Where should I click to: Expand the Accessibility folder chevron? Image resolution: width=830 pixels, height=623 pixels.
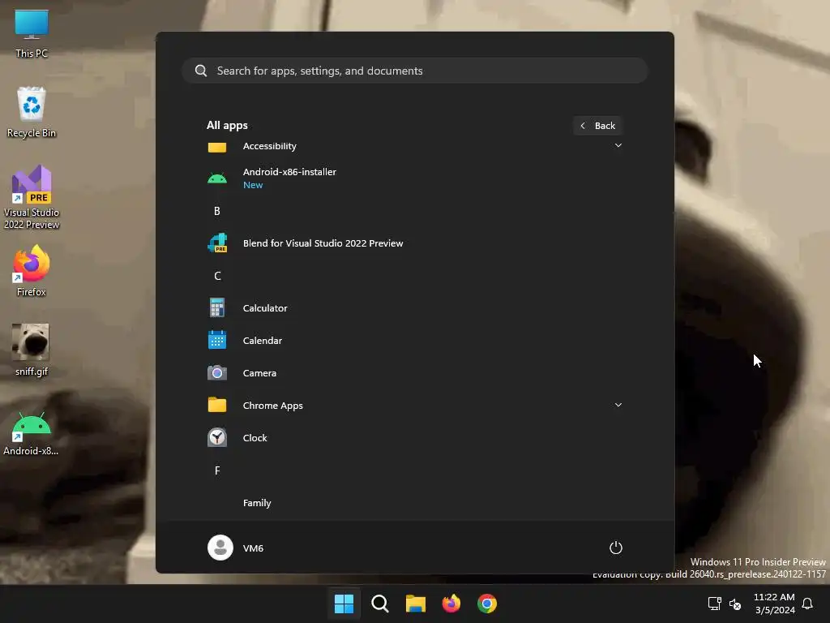click(618, 145)
